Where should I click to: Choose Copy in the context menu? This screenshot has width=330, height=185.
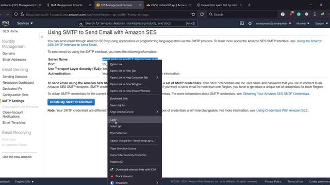[x=135, y=120]
